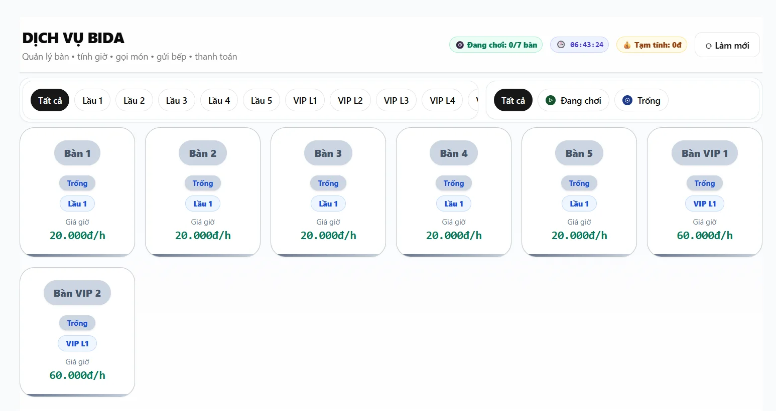Filter tables by Lầu 1

point(92,100)
